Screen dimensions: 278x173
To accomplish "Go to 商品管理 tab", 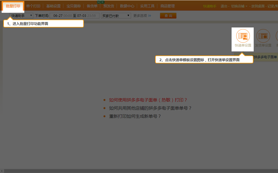I will (167, 6).
